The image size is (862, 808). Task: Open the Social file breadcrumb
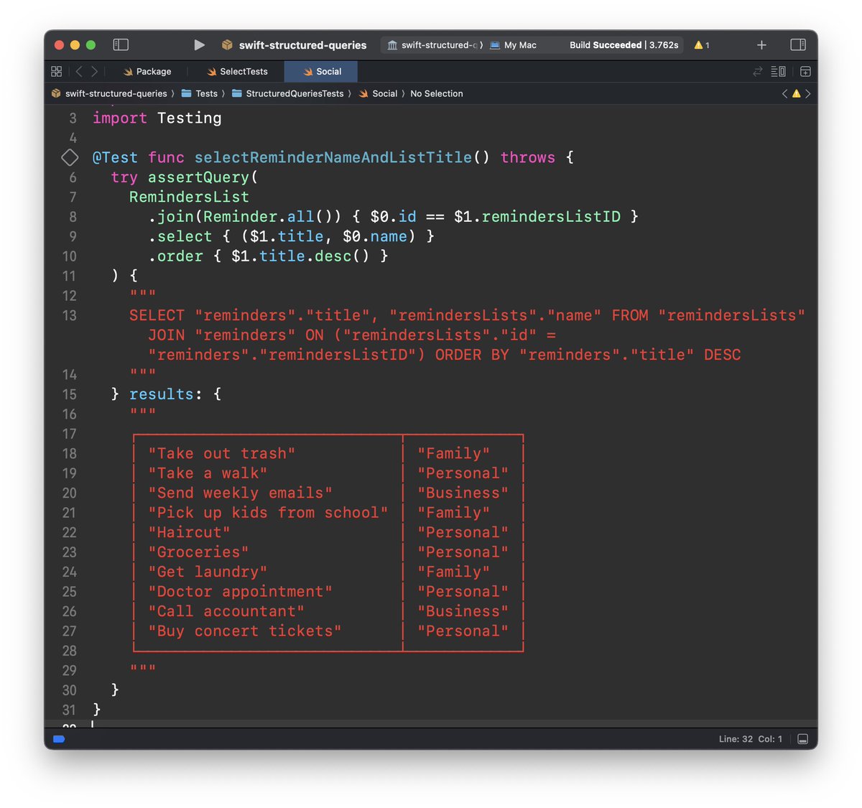pyautogui.click(x=378, y=93)
